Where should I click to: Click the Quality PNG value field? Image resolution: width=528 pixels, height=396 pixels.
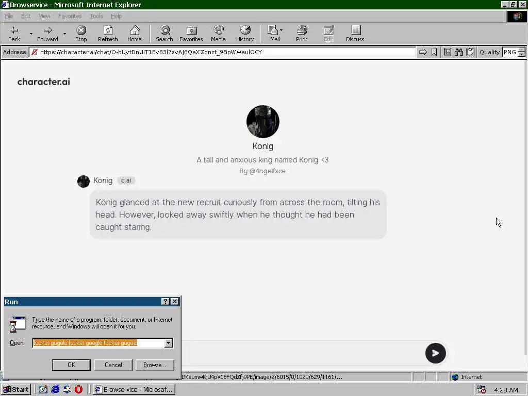[x=510, y=52]
